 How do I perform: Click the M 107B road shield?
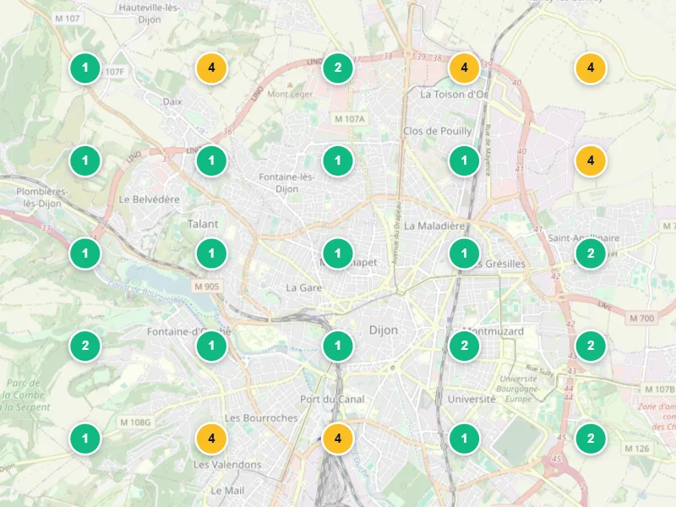(x=660, y=390)
